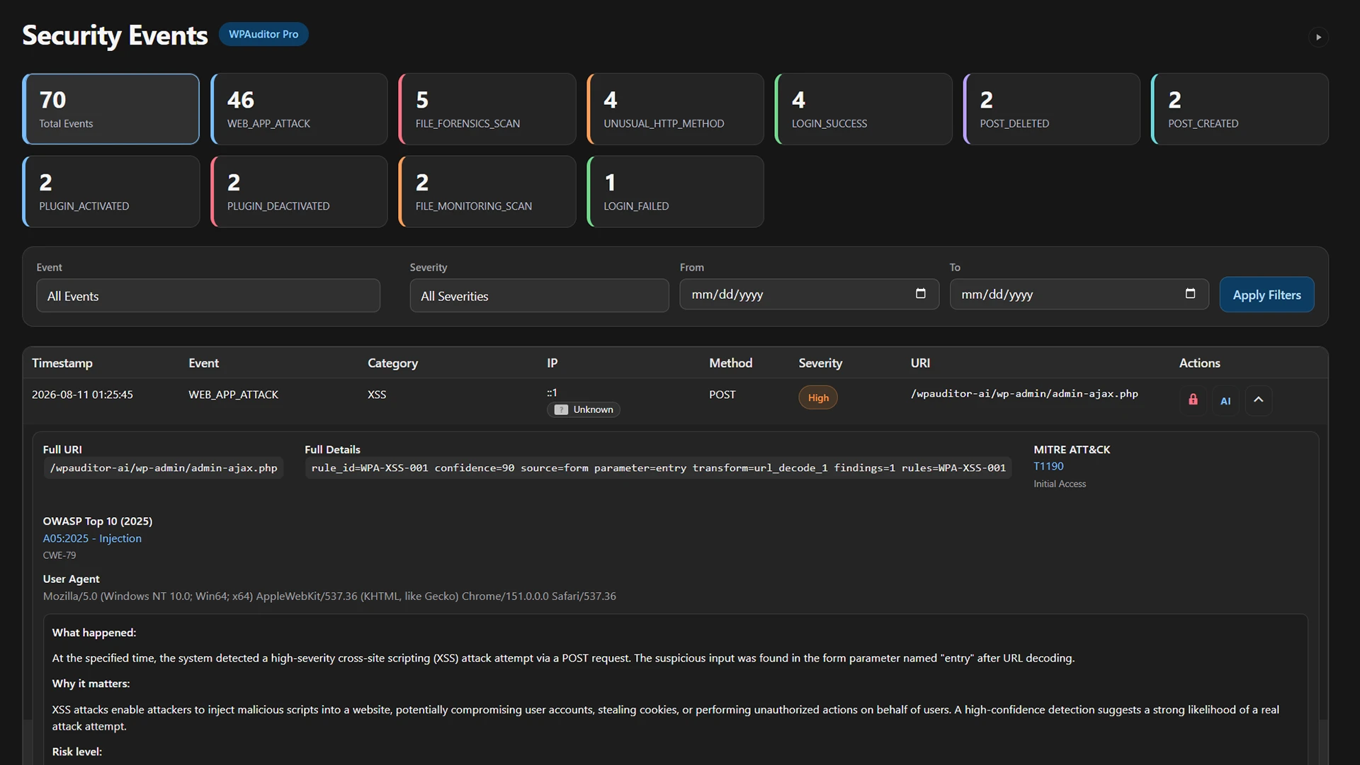
Task: Click the Risk level: heading
Action: pos(77,752)
